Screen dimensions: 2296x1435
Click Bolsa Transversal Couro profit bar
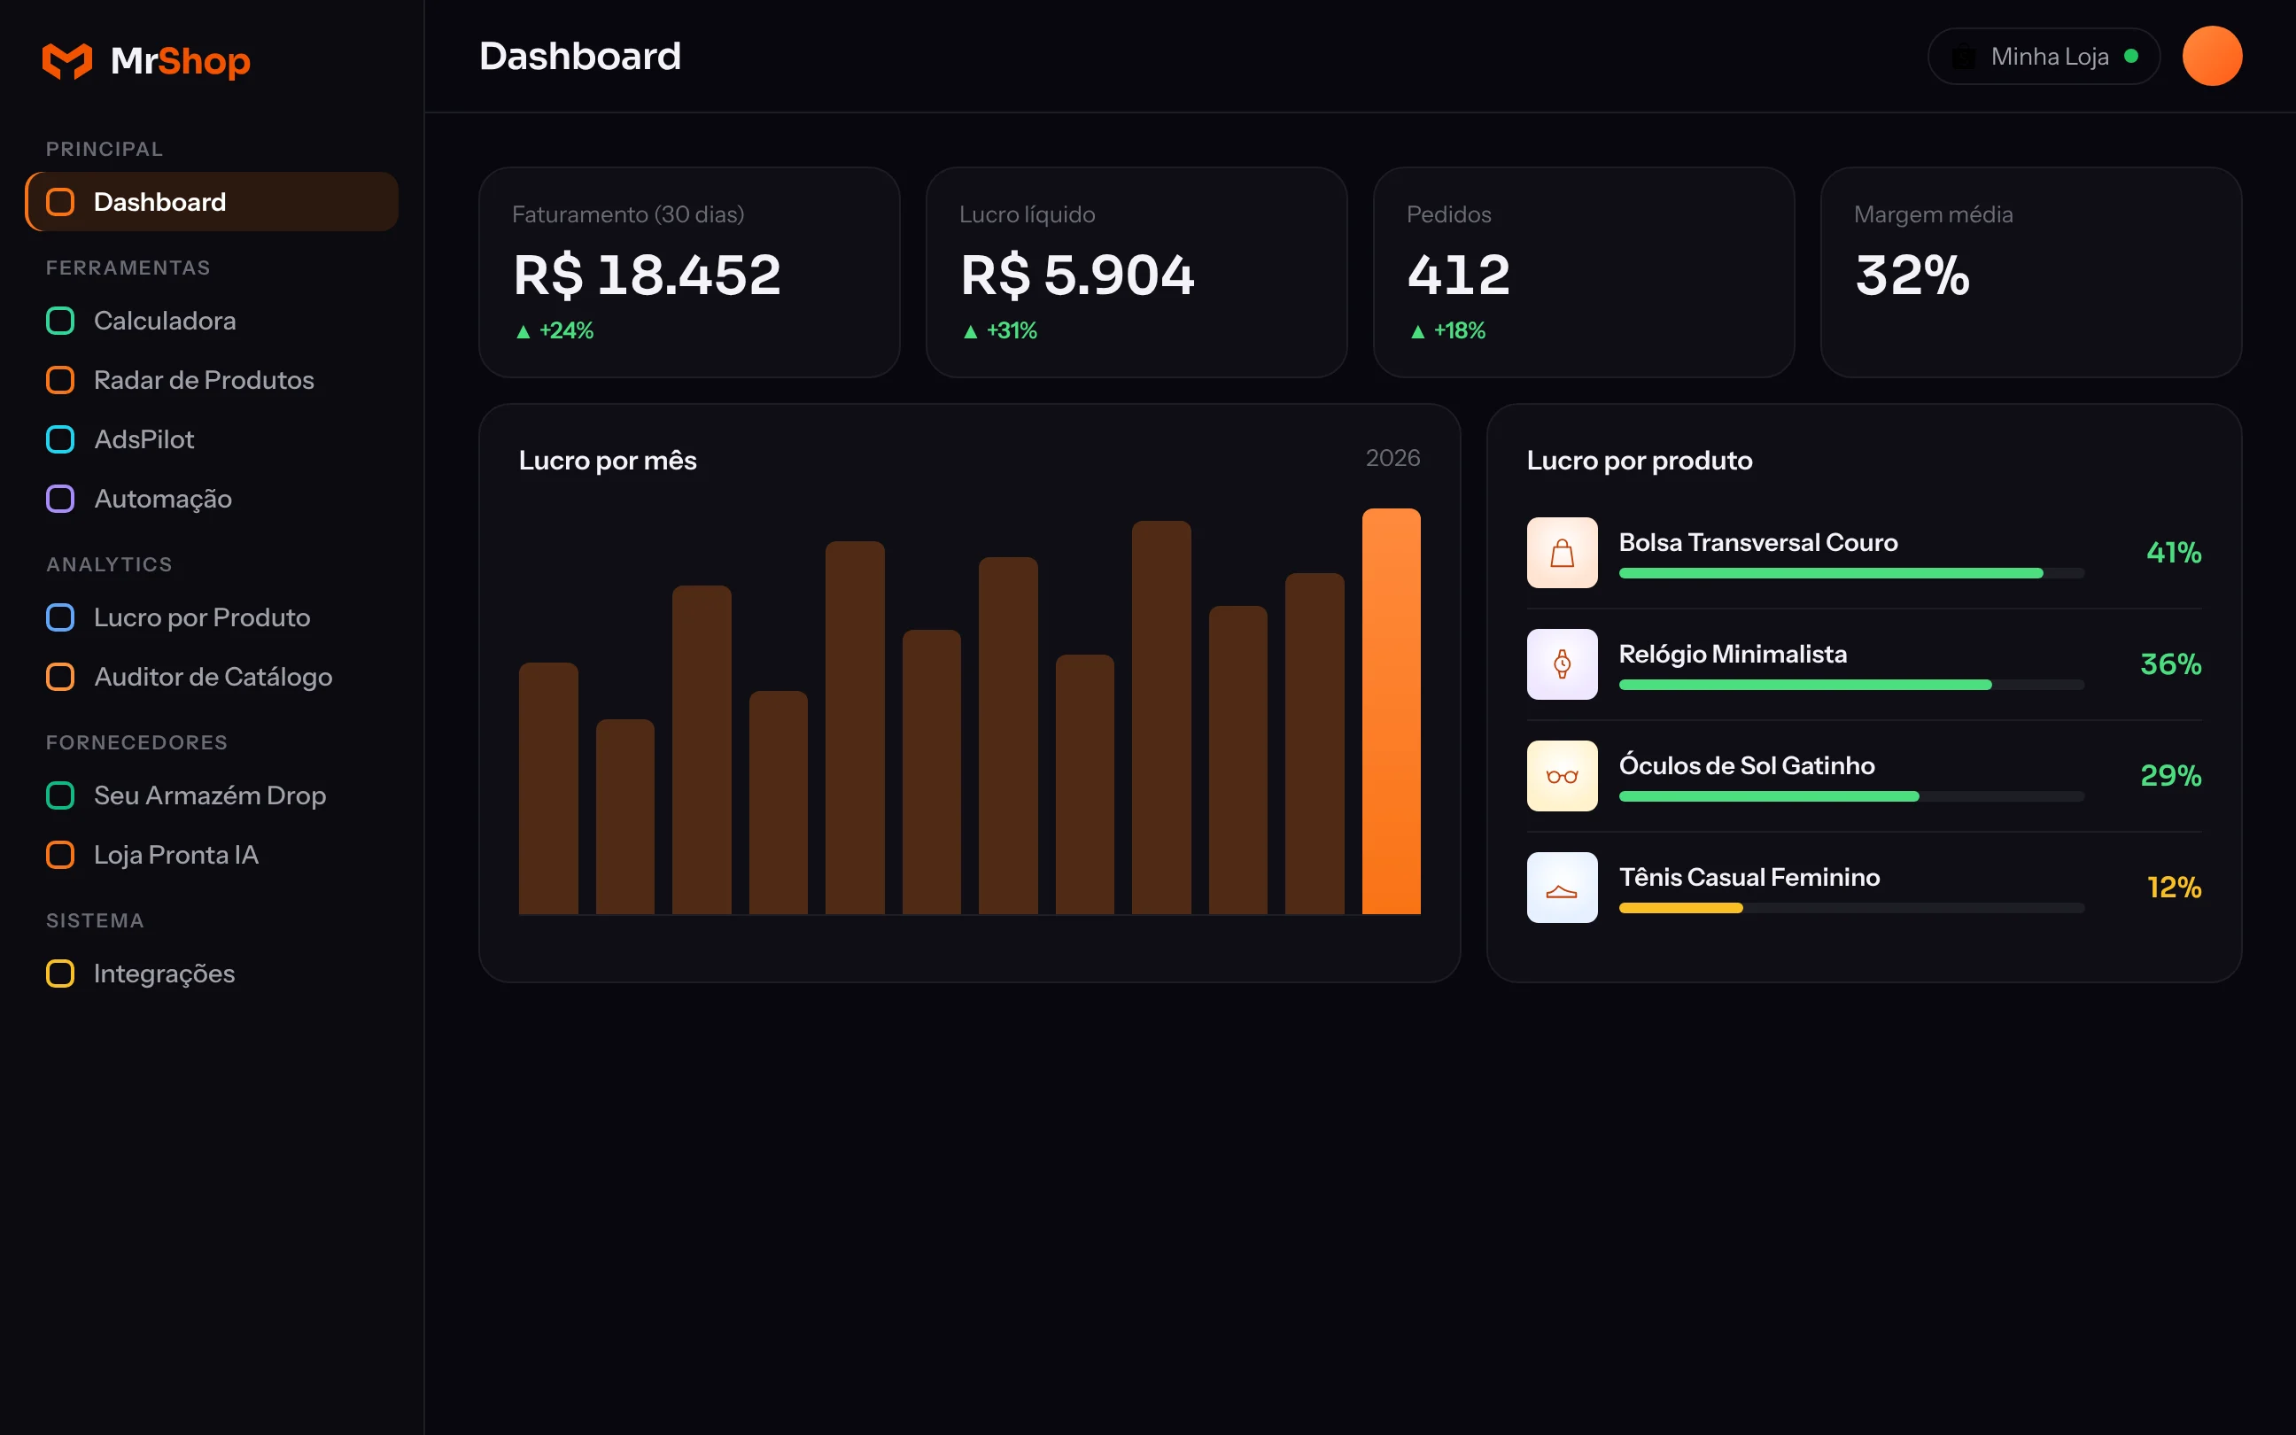pyautogui.click(x=1851, y=573)
